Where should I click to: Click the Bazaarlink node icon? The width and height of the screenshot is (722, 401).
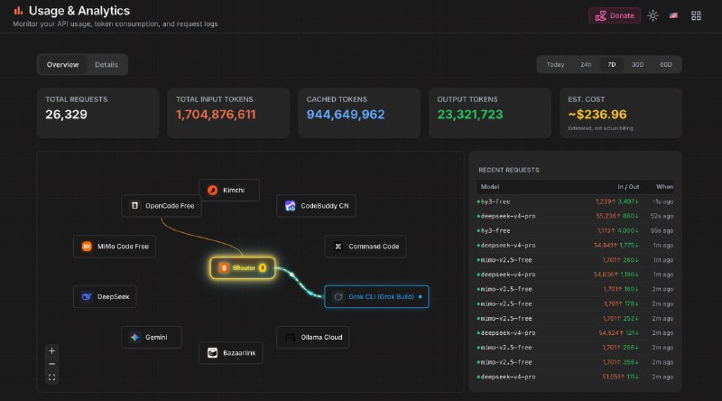[x=212, y=352]
